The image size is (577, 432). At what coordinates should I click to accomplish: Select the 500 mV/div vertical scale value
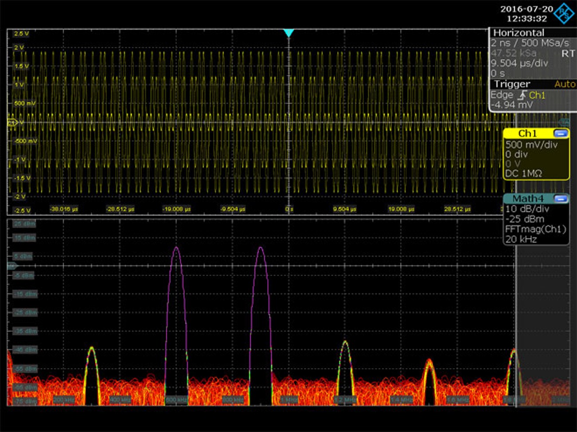[531, 144]
